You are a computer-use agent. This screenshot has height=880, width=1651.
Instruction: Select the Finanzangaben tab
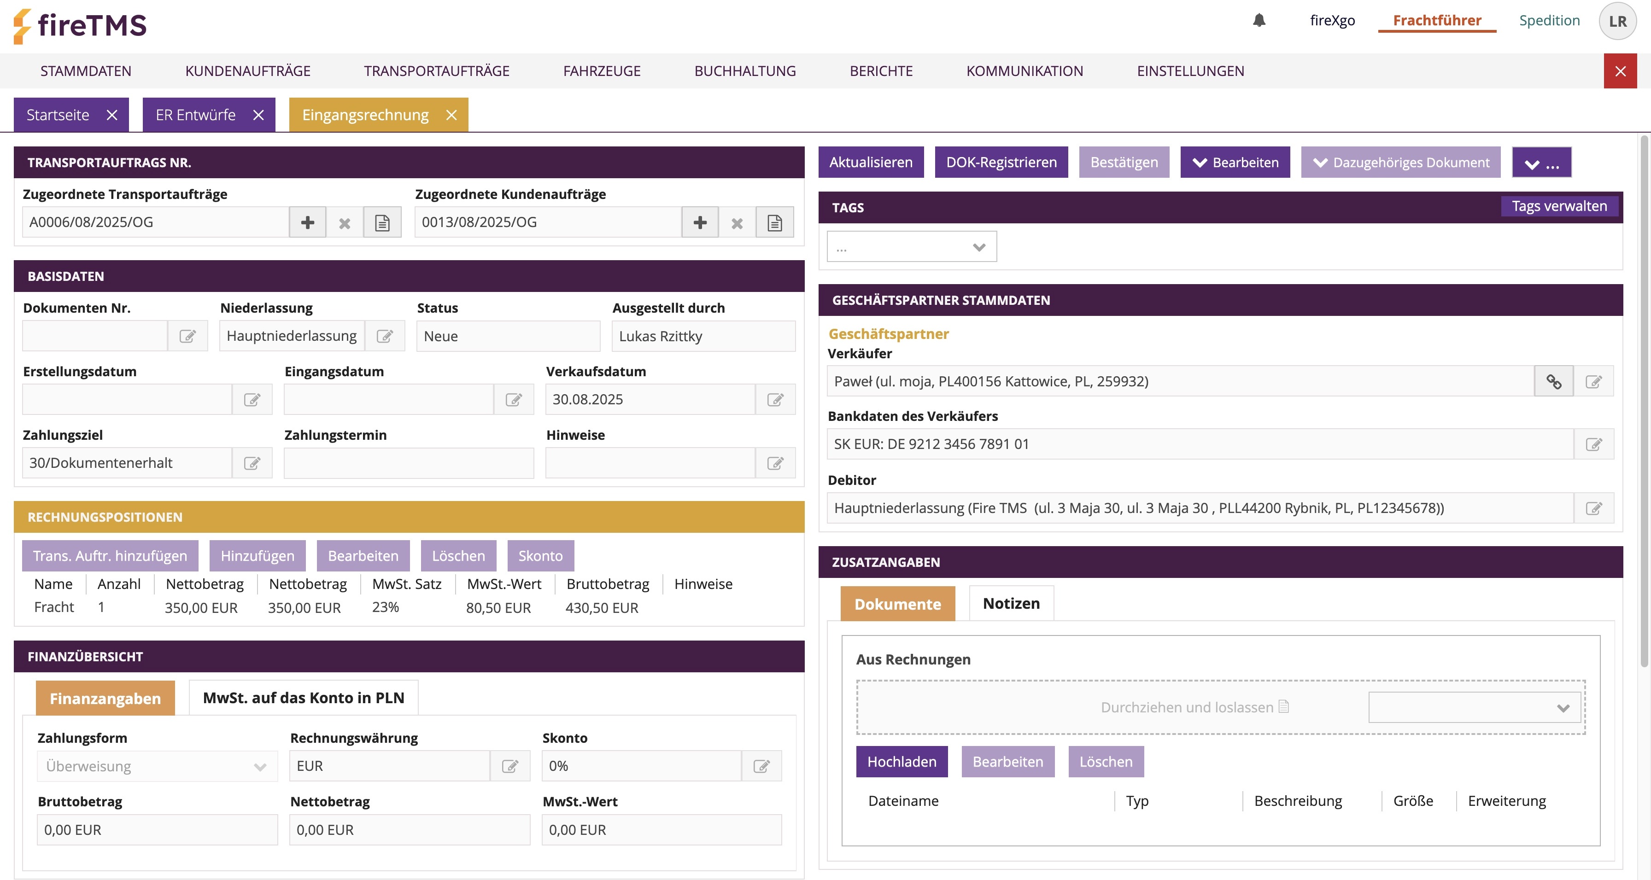(x=105, y=699)
